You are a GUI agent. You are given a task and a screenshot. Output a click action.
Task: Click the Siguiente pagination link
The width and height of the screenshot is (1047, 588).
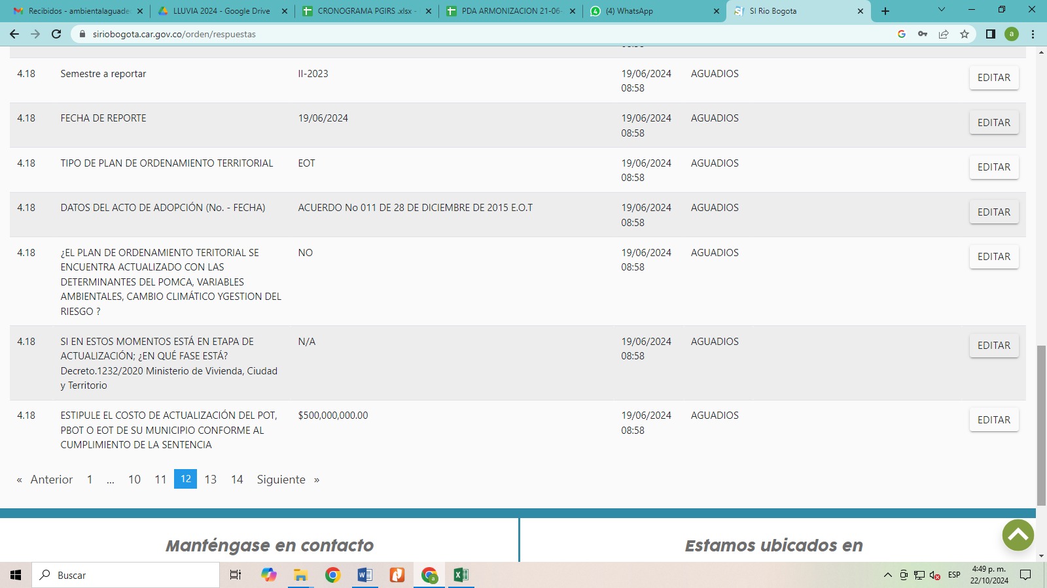coord(281,480)
